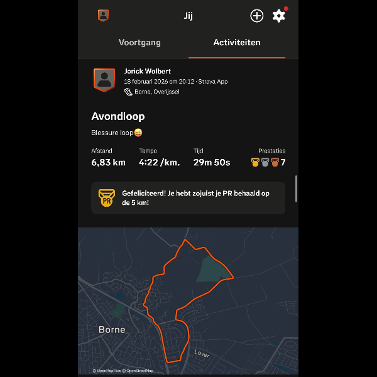The image size is (377, 377).
Task: Open the route map thumbnail
Action: click(x=188, y=301)
